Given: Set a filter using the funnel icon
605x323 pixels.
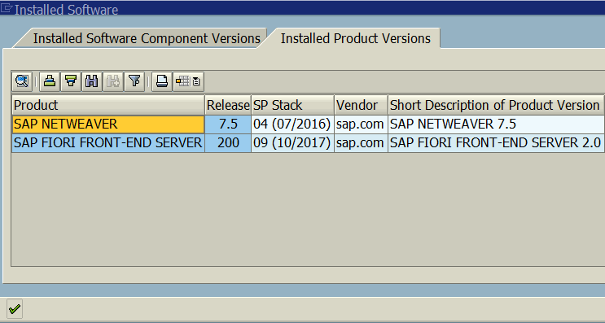Looking at the screenshot, I should click(134, 81).
